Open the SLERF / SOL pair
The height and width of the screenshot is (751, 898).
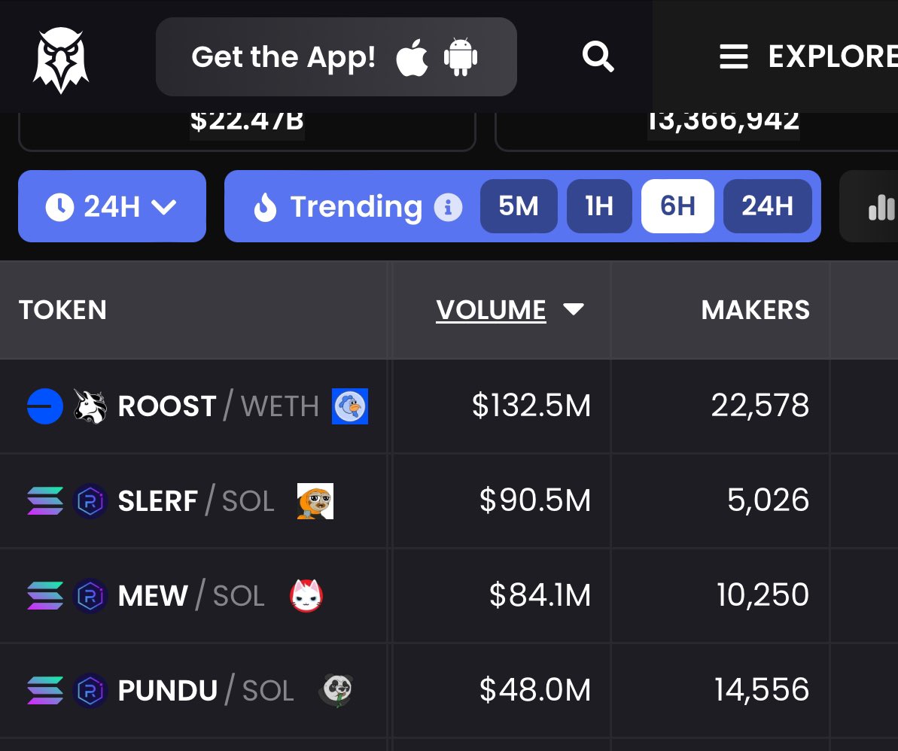[196, 501]
